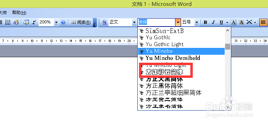The height and width of the screenshot is (124, 268).
Task: Choose 方正隶书简体 font
Action: click(181, 106)
